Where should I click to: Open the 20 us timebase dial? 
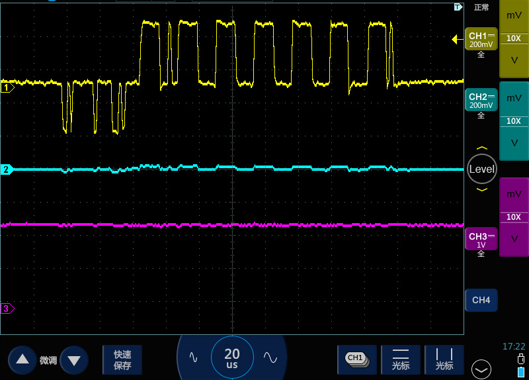tap(232, 357)
